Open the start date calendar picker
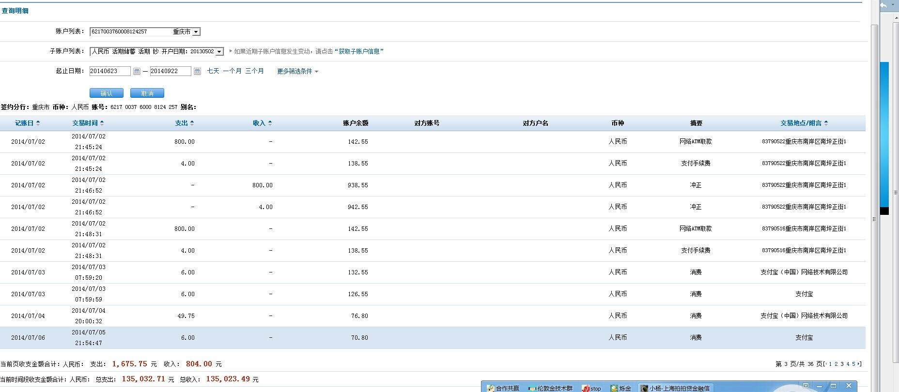The image size is (899, 392). 137,72
